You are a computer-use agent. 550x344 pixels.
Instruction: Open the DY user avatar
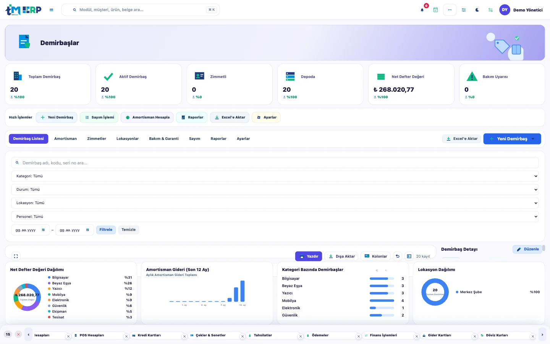coord(505,10)
